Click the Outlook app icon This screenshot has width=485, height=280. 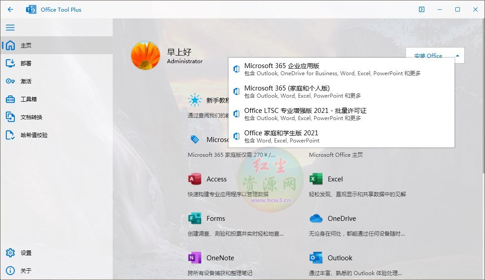(316, 258)
